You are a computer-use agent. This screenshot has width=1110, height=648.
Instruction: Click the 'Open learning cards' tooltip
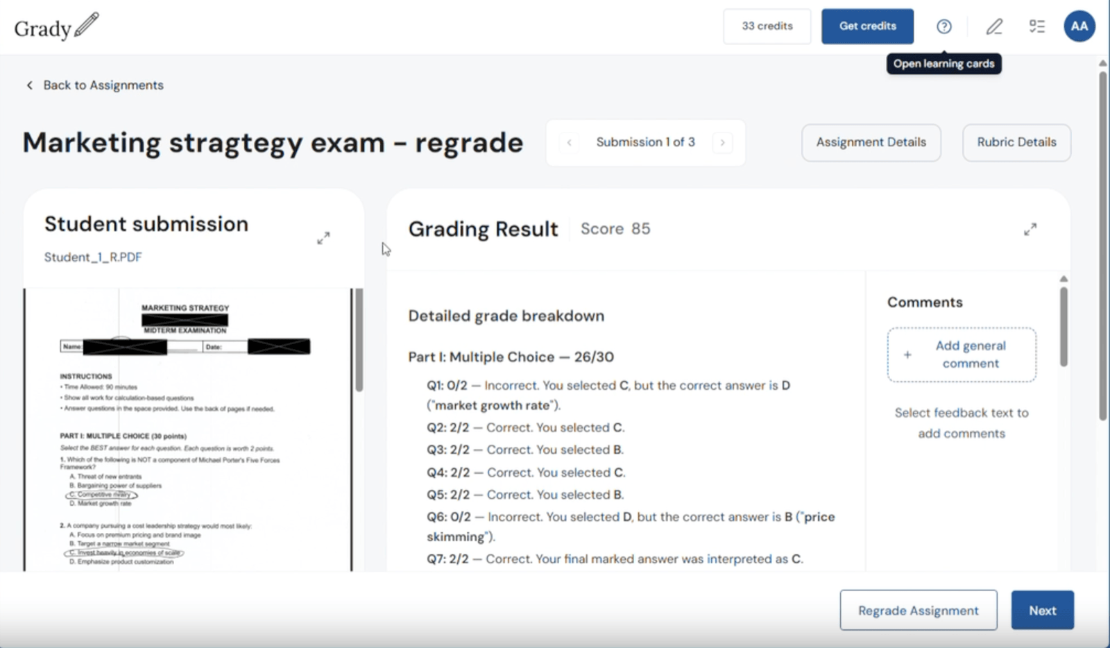[x=943, y=64]
